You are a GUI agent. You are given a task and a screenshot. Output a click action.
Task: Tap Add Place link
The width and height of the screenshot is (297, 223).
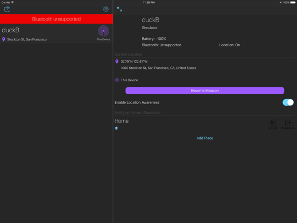coord(205,138)
